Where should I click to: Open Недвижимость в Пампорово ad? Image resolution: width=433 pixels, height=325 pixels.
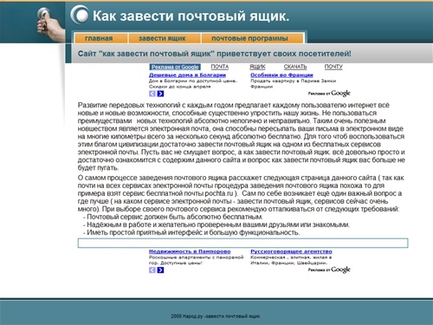click(190, 251)
